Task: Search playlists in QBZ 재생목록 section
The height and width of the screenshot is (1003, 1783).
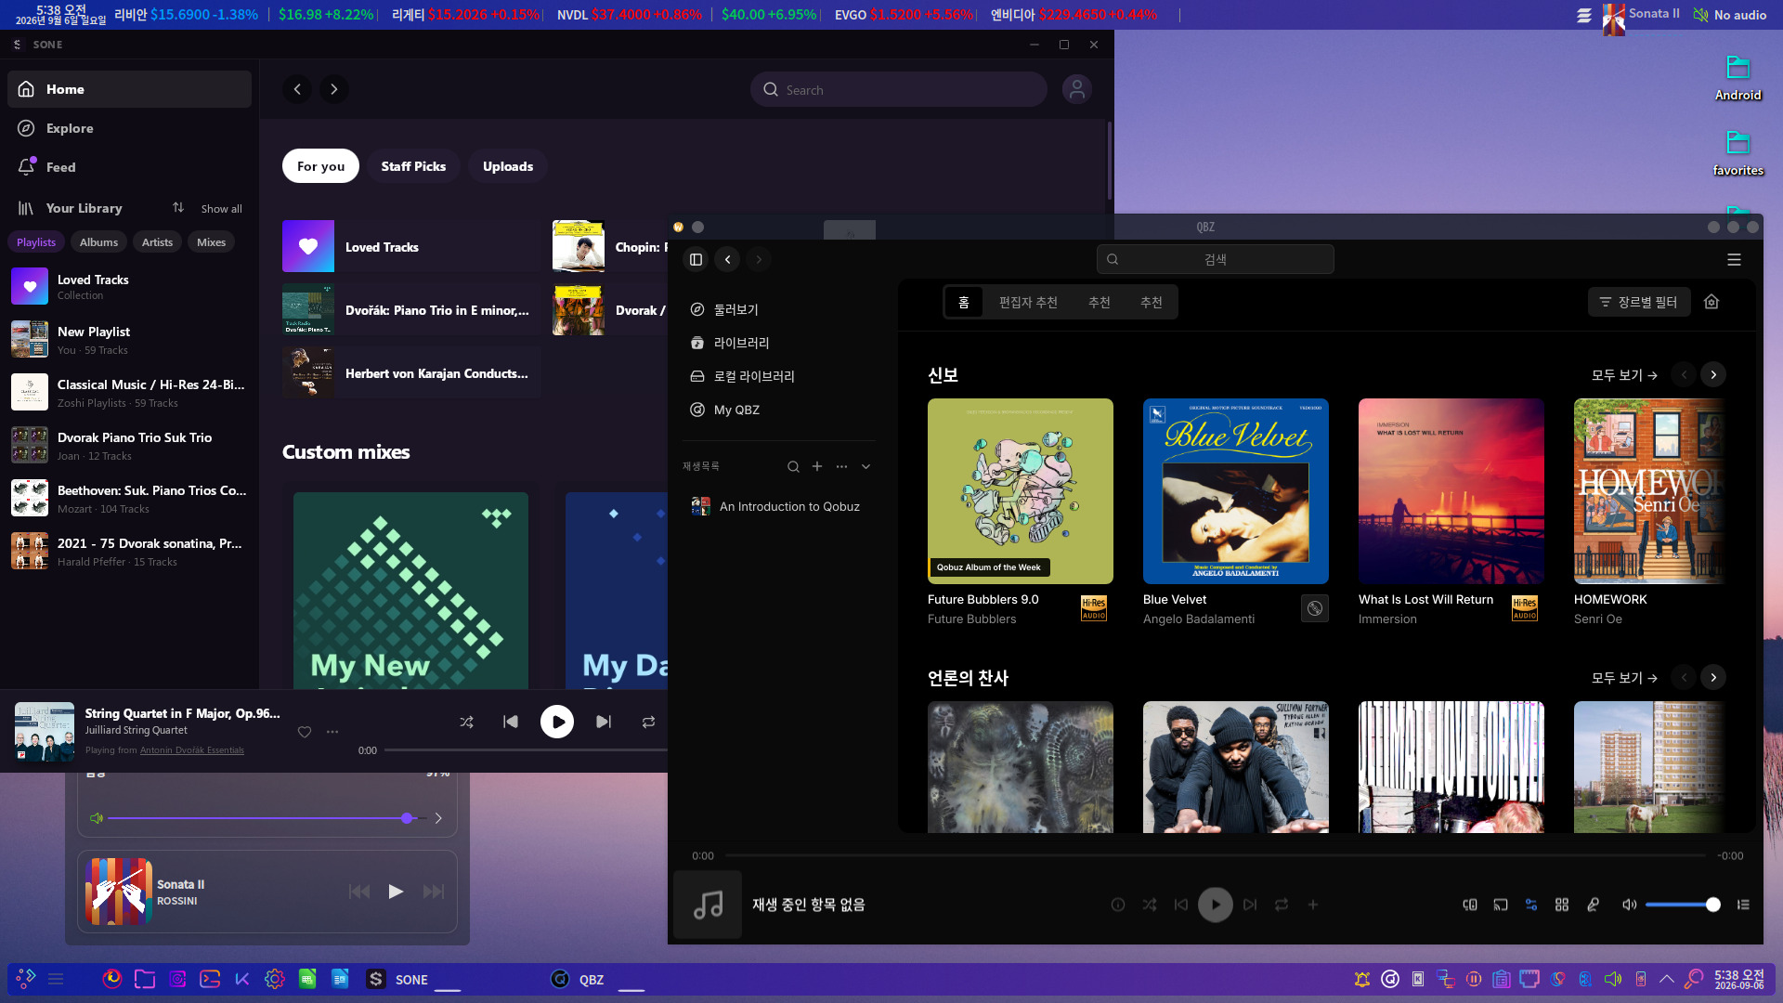Action: pyautogui.click(x=793, y=466)
